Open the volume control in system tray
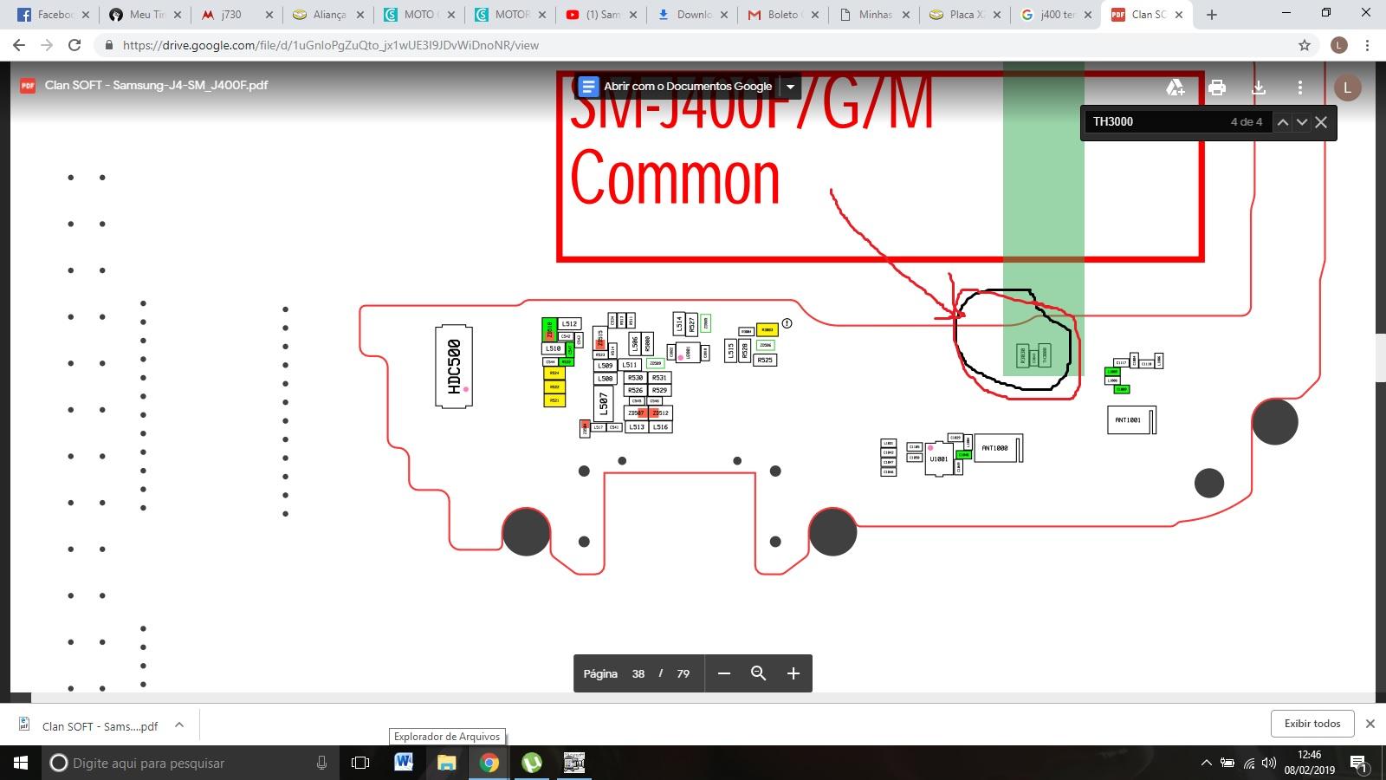Viewport: 1386px width, 780px height. 1269,763
